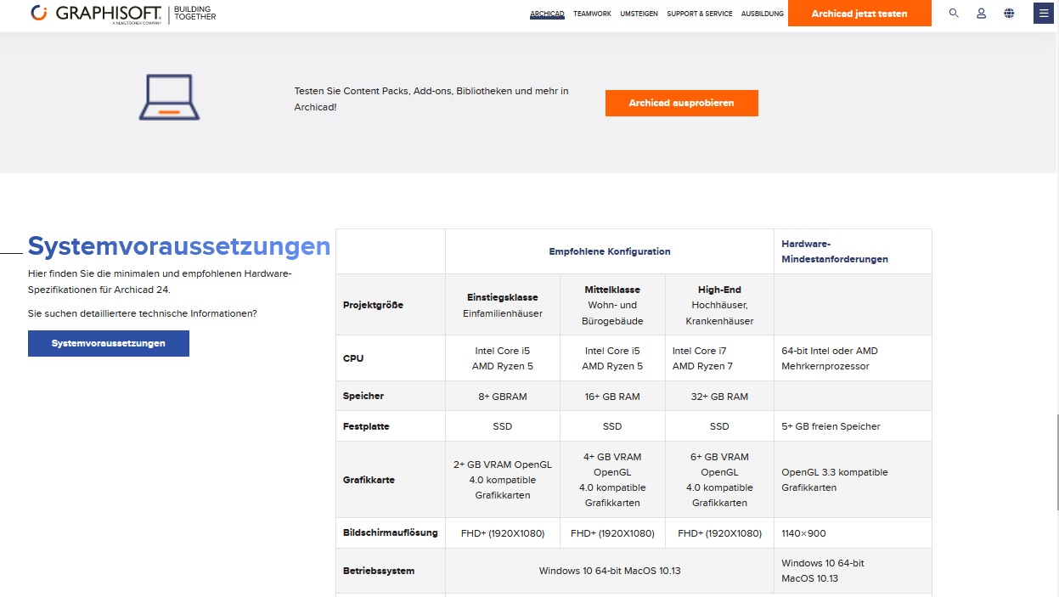1059x597 pixels.
Task: Click the merged Windows 10 64-bit MacOS 10.13 cell
Action: click(610, 571)
